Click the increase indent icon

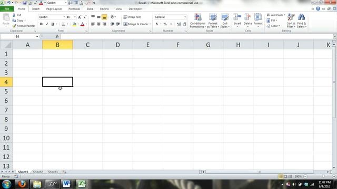pyautogui.click(x=118, y=24)
